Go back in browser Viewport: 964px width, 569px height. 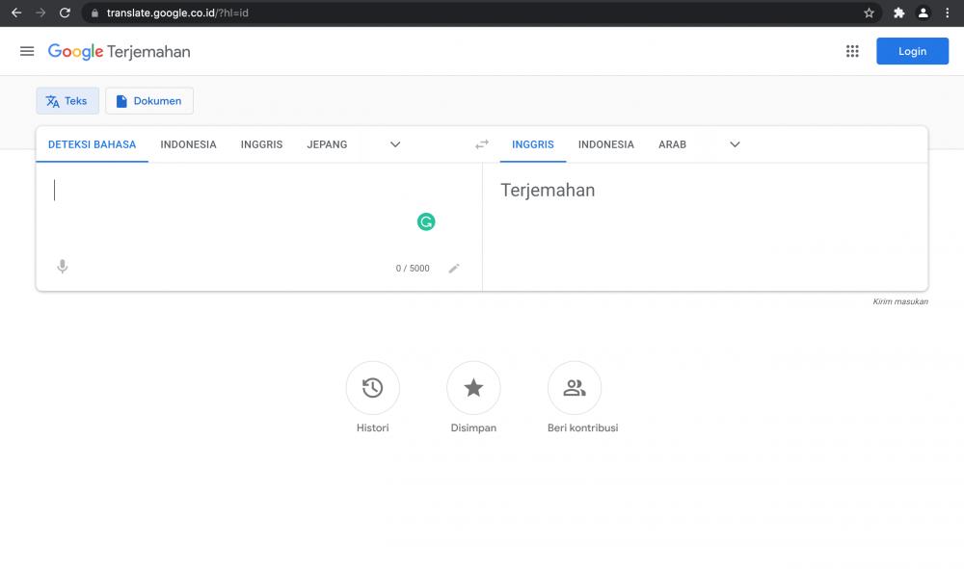pyautogui.click(x=16, y=13)
